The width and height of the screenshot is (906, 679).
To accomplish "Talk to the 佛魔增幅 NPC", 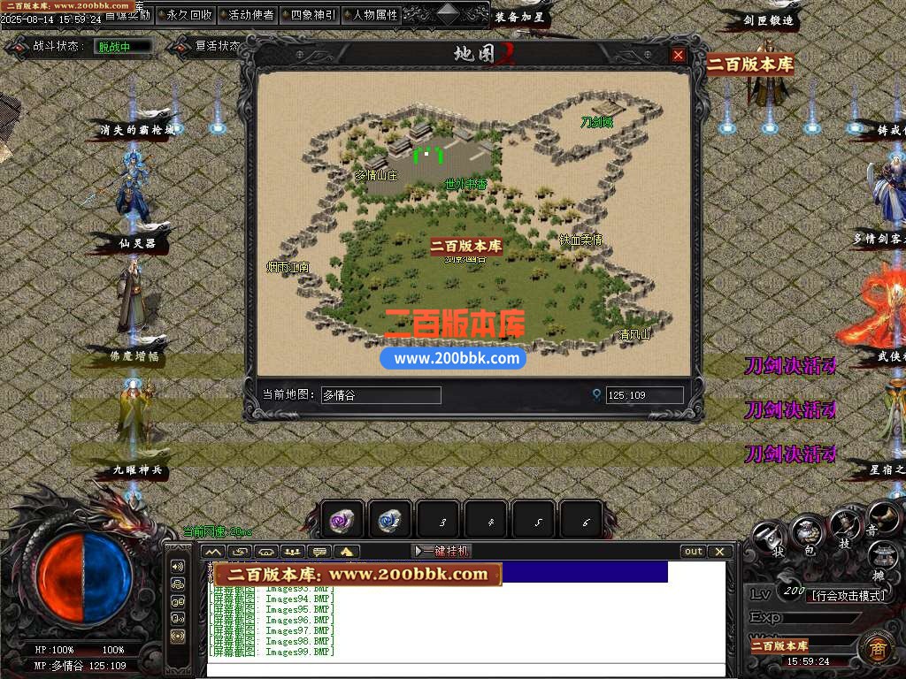I will click(134, 410).
